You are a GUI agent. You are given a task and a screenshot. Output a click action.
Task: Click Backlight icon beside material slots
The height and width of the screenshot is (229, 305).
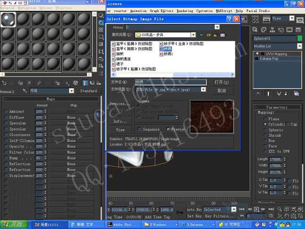tap(101, 23)
